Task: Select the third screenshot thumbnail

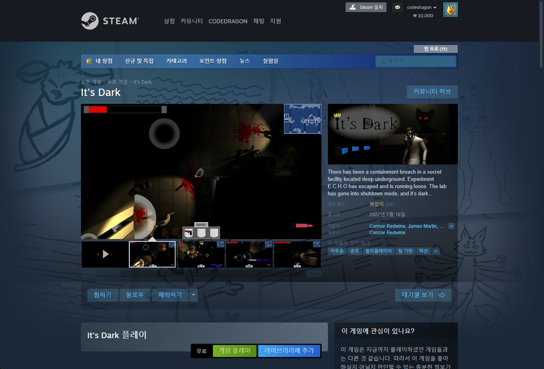Action: pos(201,254)
